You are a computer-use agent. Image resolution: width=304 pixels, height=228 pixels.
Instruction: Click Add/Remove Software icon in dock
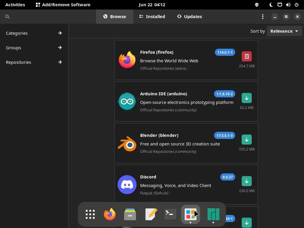[191, 214]
